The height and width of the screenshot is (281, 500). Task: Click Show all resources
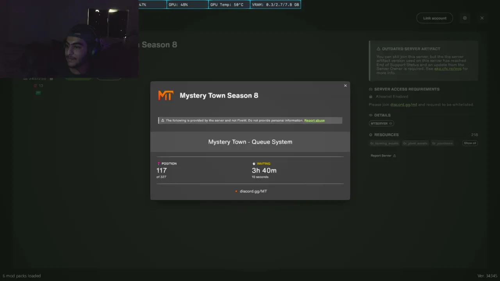click(x=470, y=143)
